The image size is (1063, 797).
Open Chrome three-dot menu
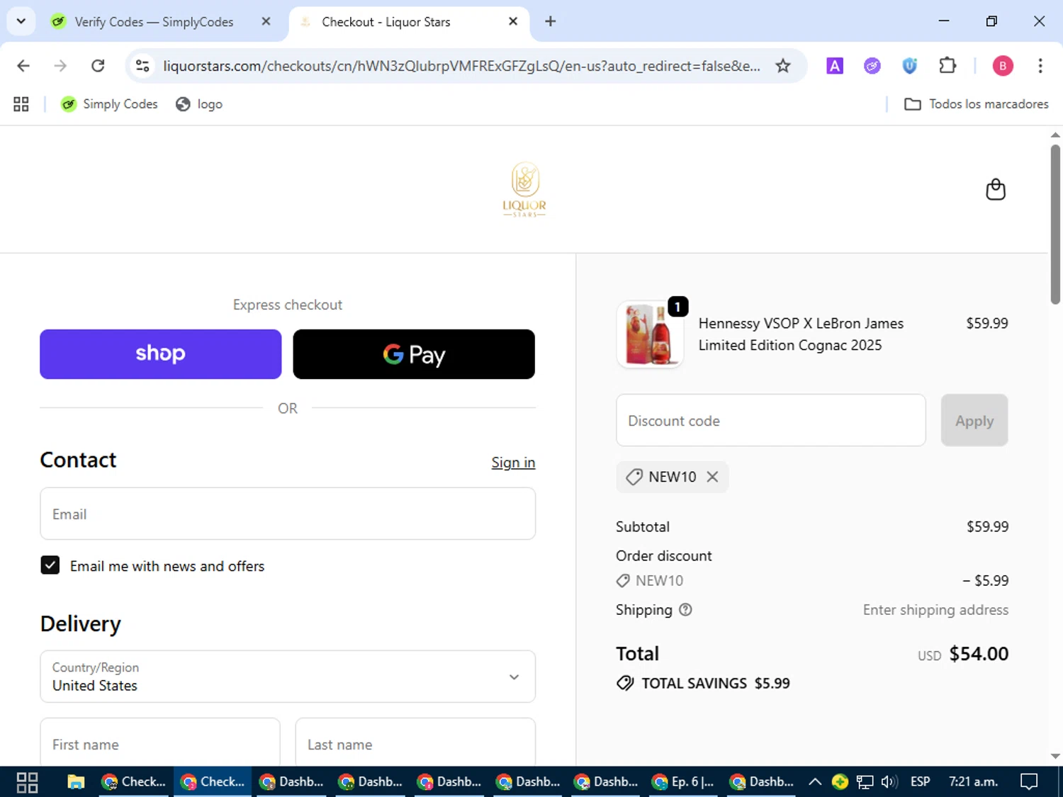click(x=1040, y=66)
